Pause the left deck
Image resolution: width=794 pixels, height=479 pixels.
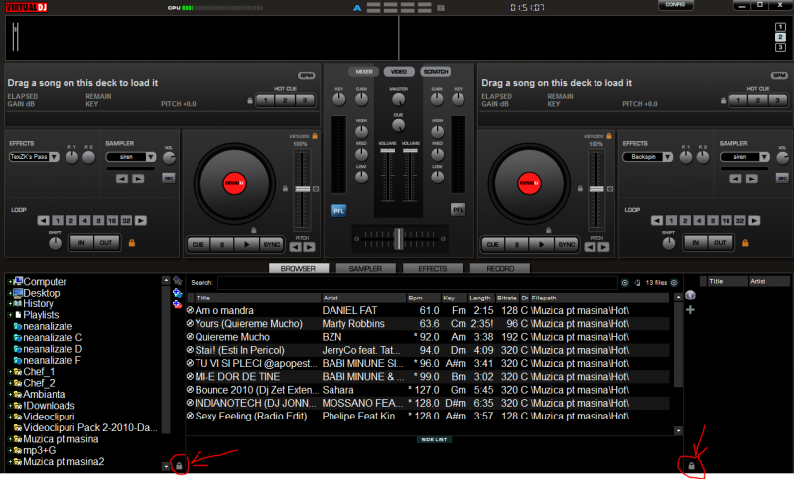tap(222, 244)
